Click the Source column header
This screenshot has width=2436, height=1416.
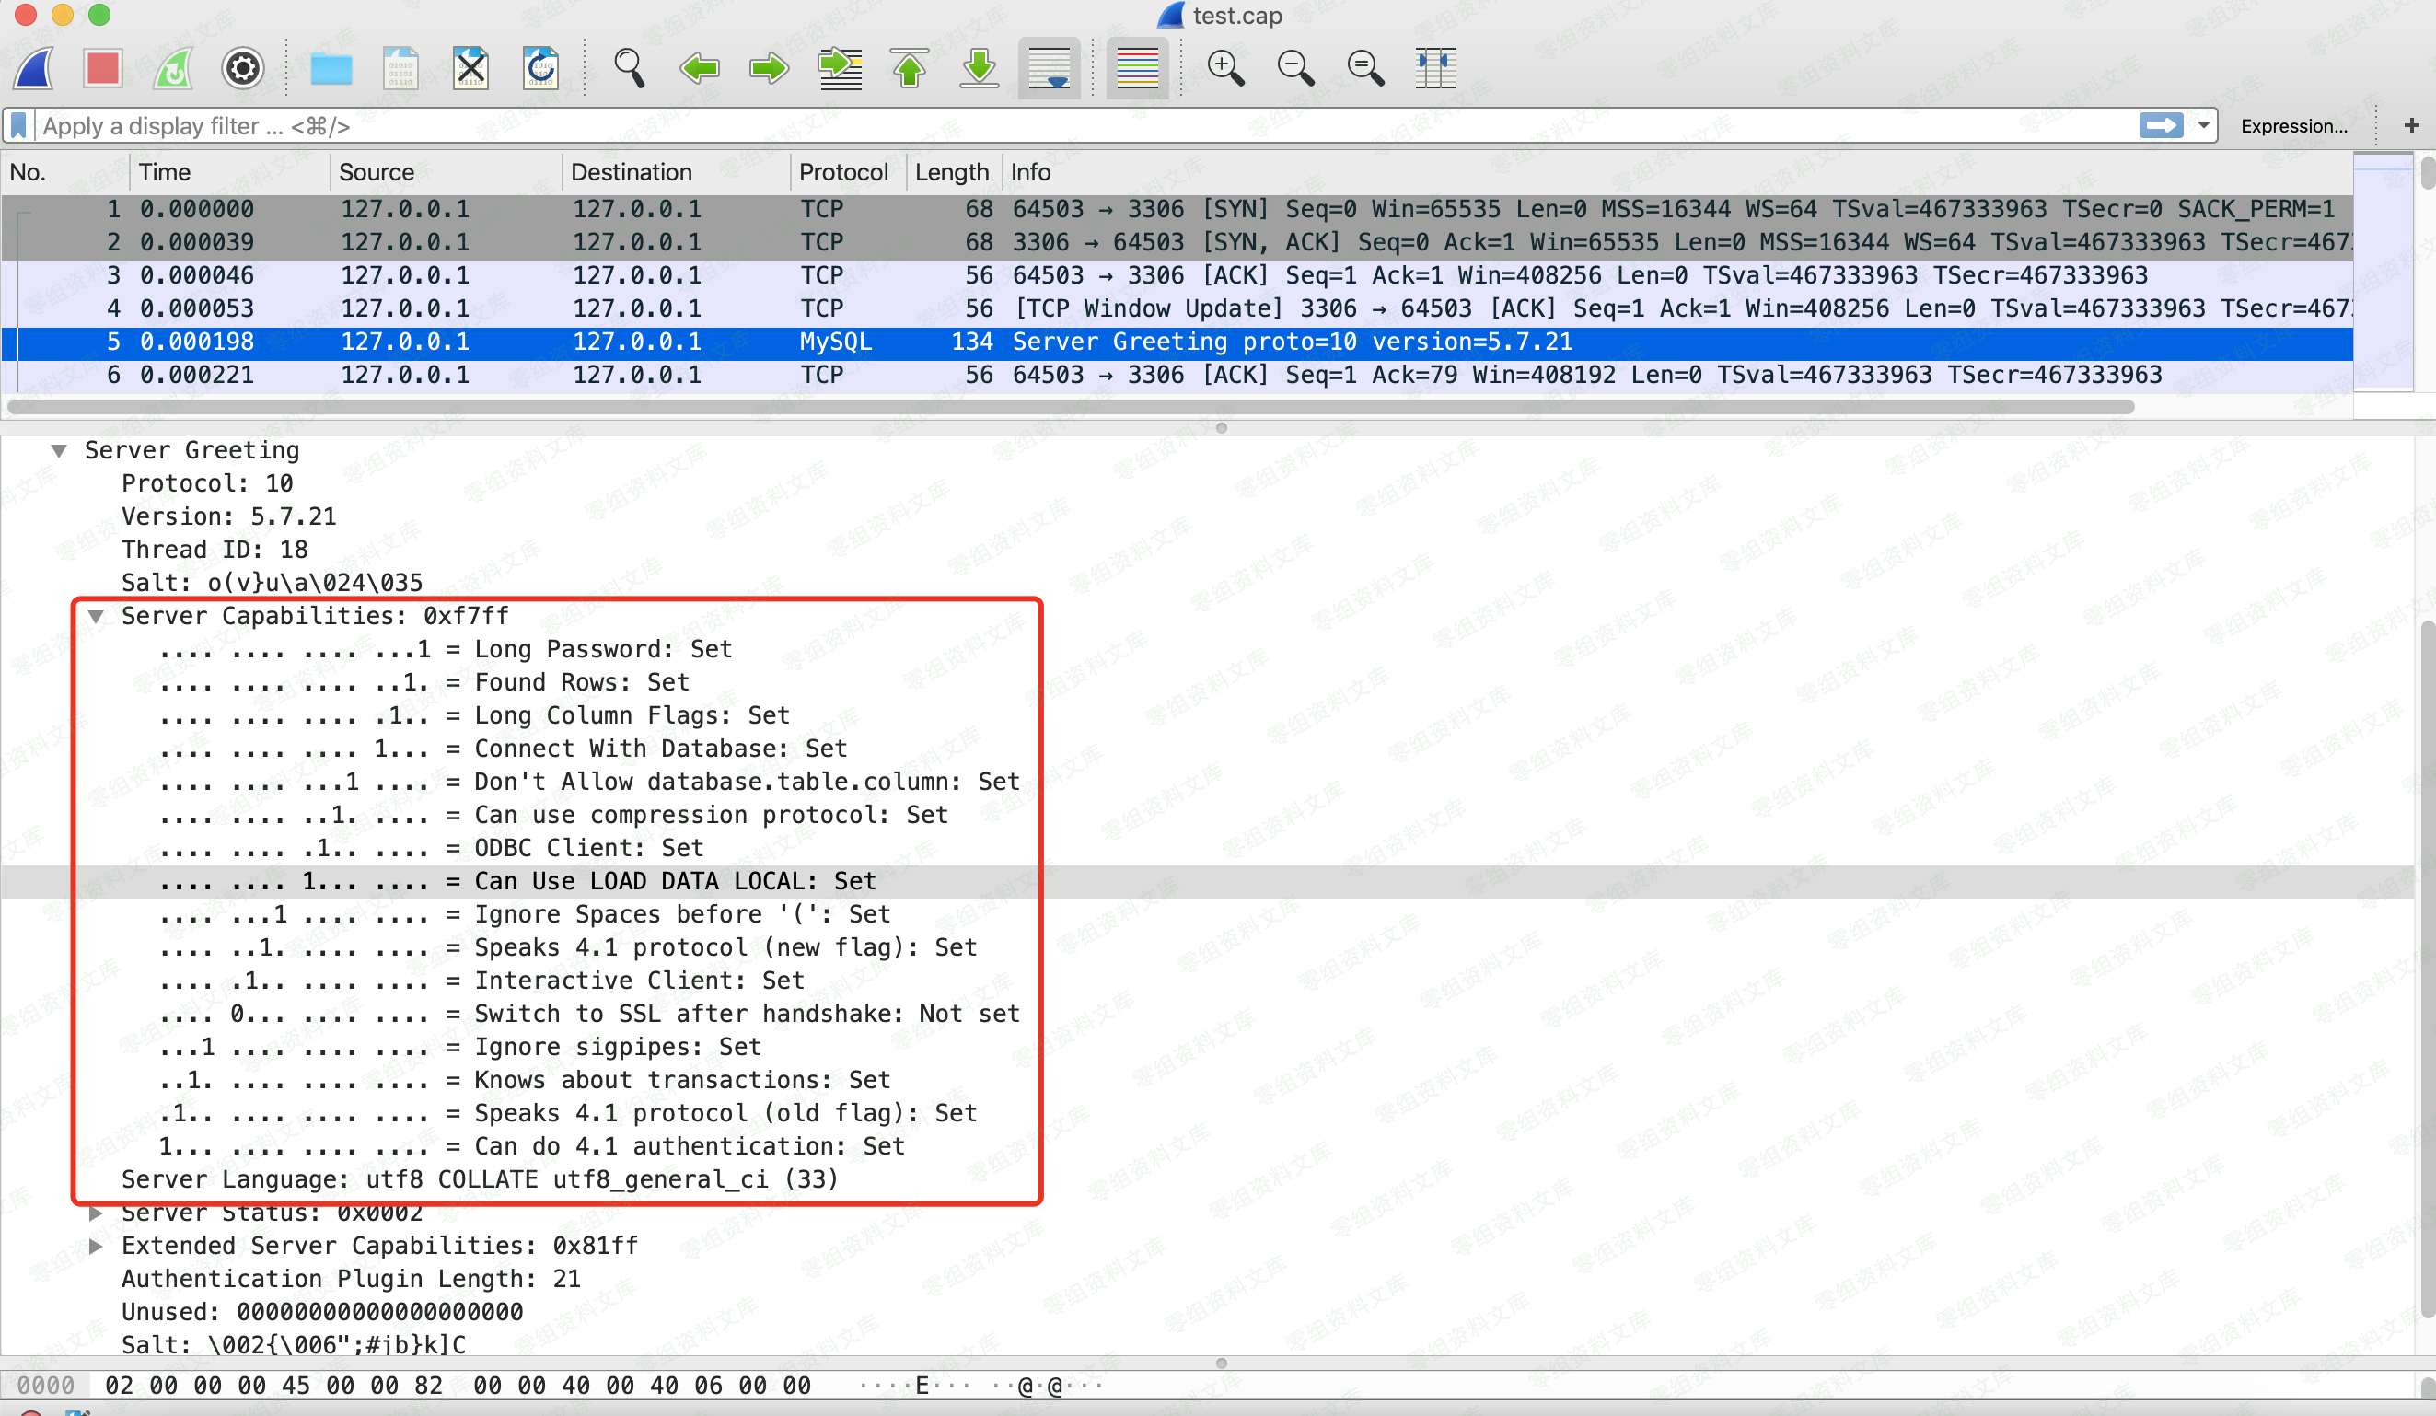376,172
